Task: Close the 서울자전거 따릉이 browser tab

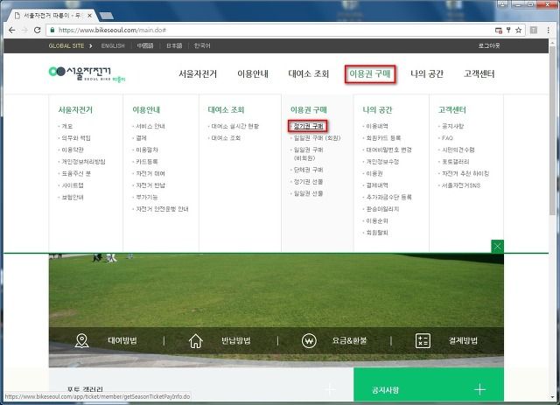Action: [89, 16]
